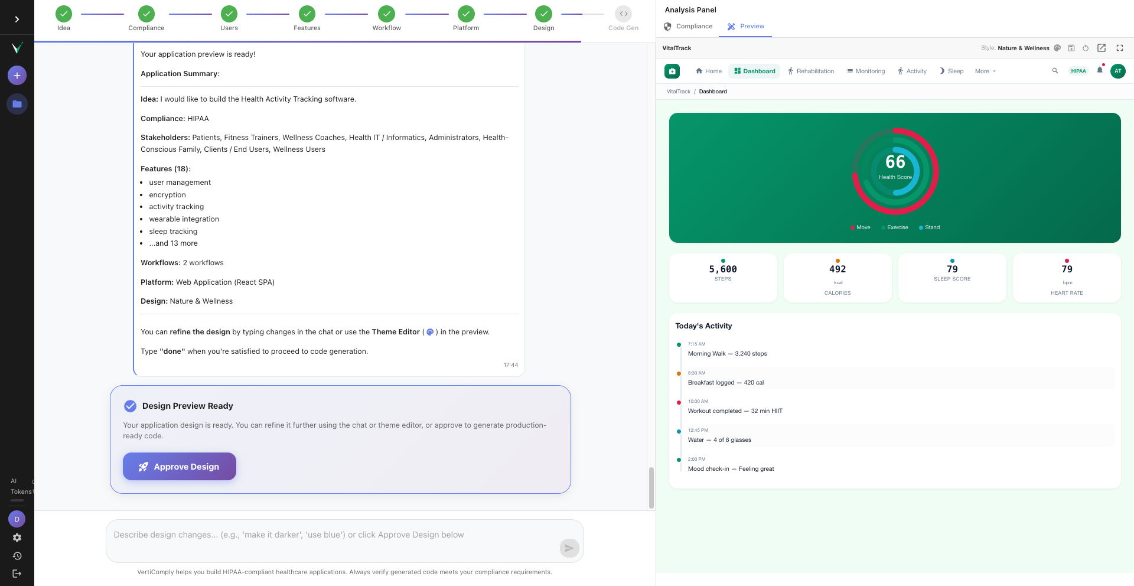Enter fullscreen preview mode

1120,48
